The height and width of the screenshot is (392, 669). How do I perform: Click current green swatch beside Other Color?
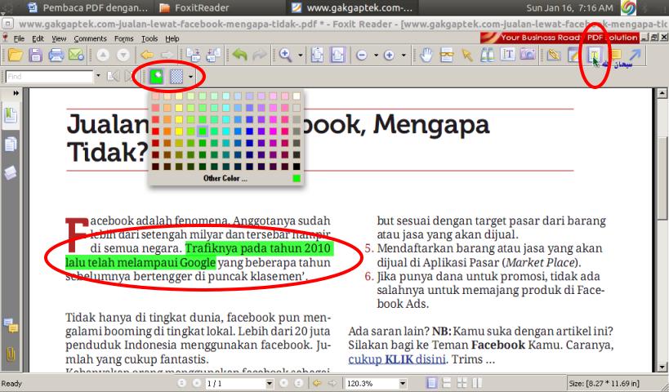(x=297, y=178)
